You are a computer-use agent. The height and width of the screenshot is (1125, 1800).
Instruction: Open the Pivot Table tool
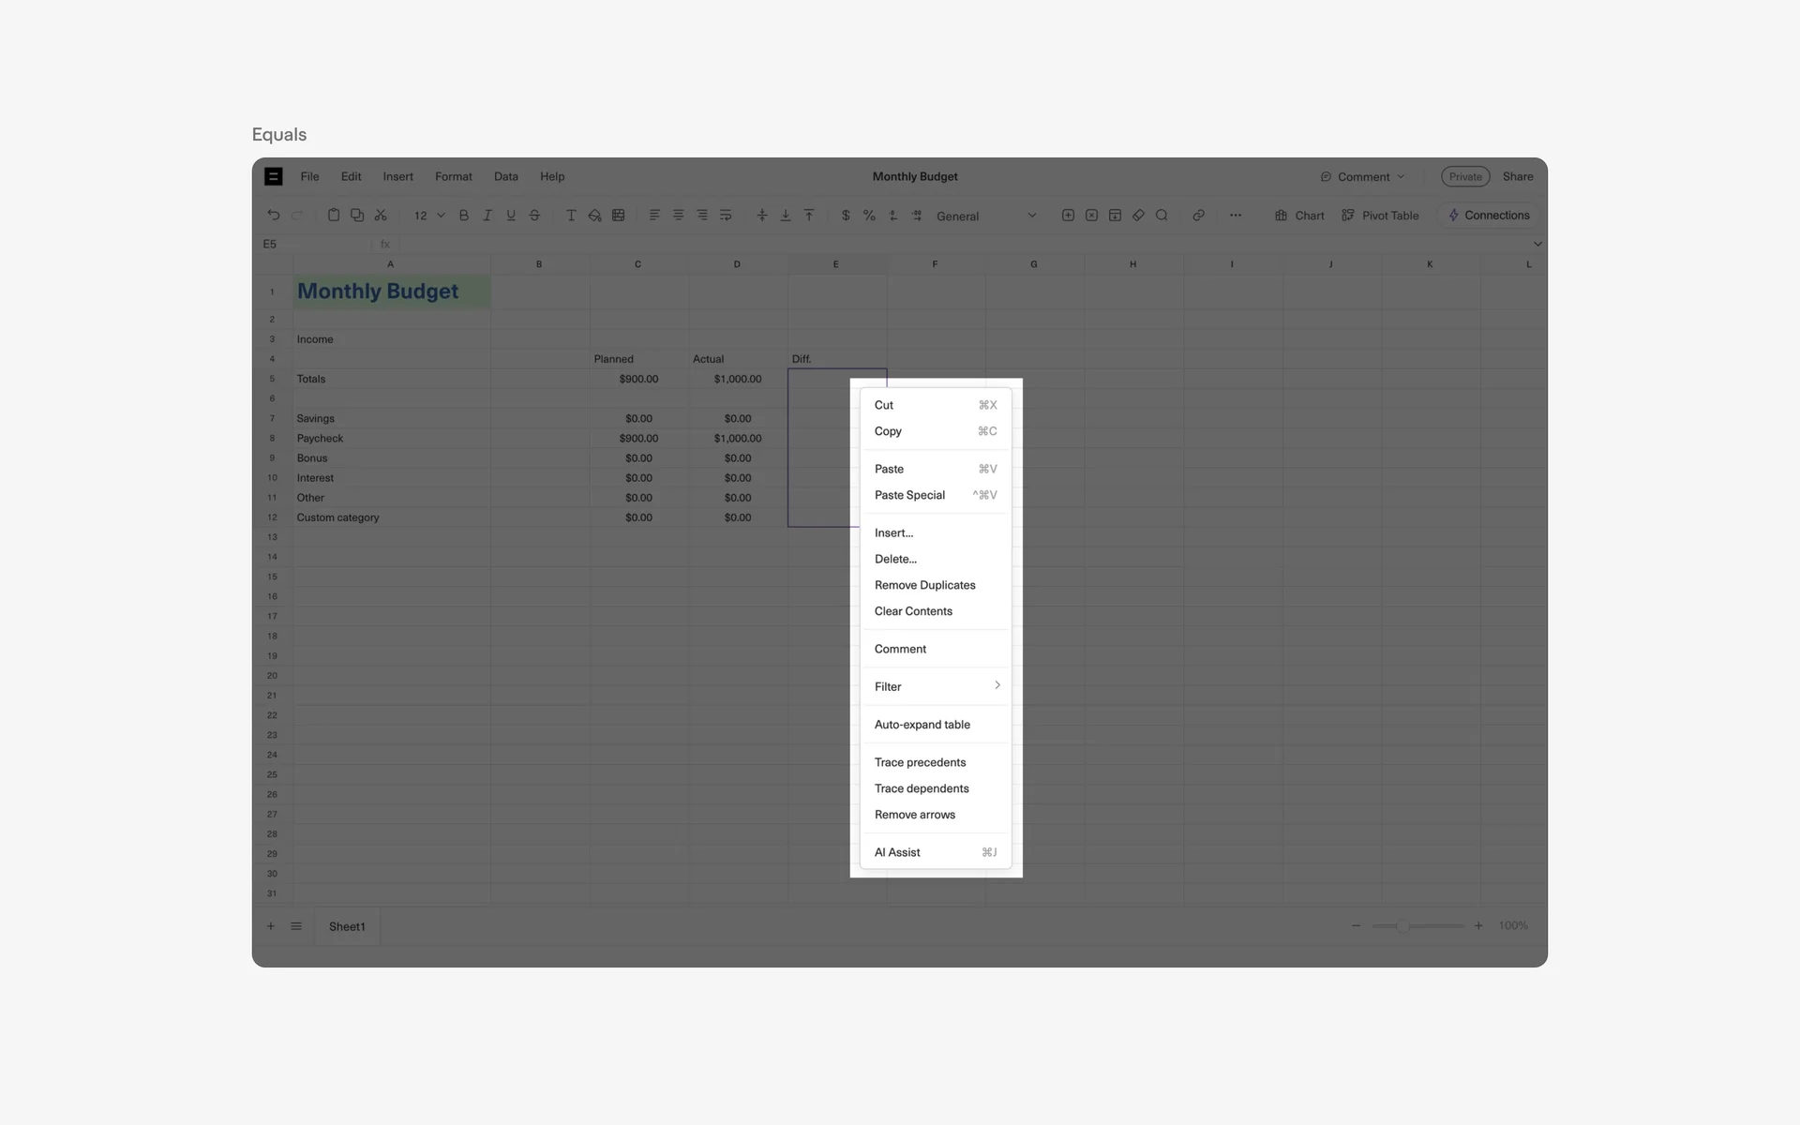pos(1380,215)
